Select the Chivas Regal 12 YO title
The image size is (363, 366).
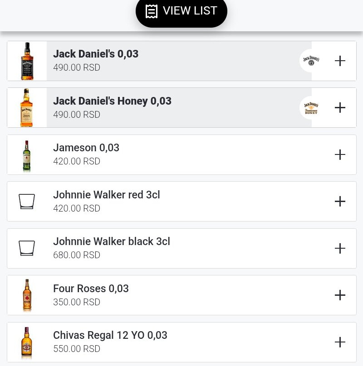pyautogui.click(x=110, y=335)
